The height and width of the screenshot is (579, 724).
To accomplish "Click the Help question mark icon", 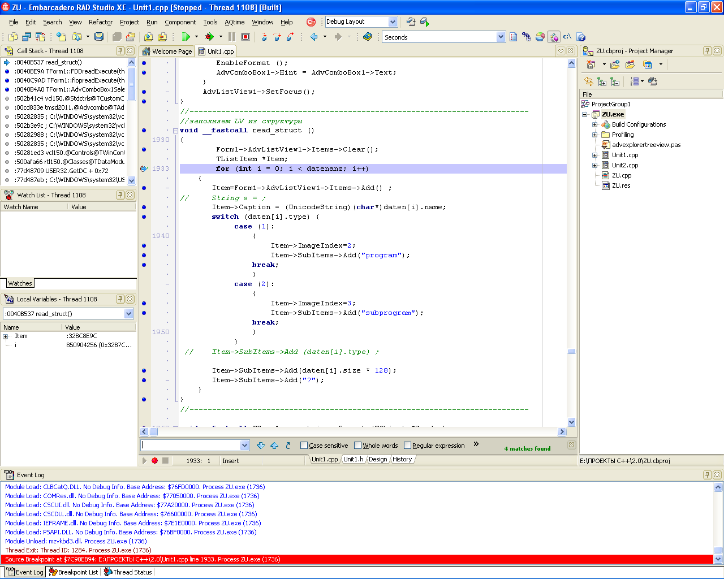I will 581,37.
